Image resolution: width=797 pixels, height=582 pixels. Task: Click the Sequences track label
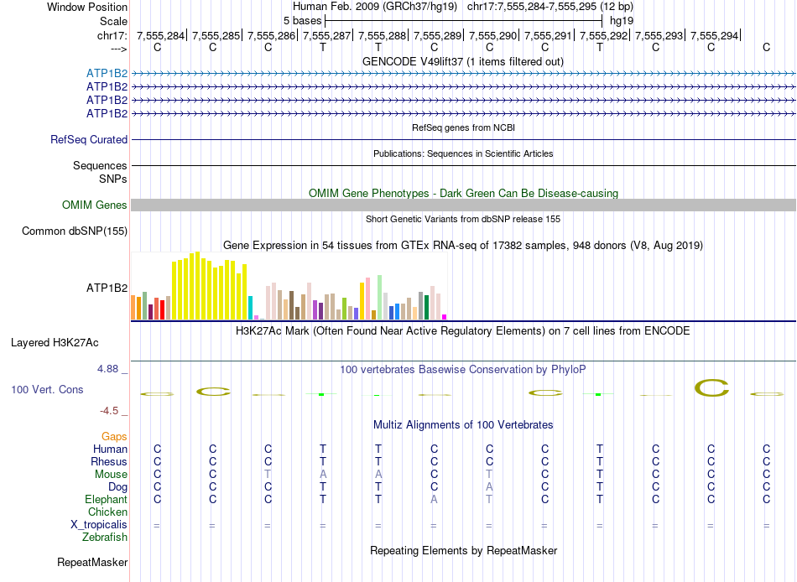(x=100, y=165)
